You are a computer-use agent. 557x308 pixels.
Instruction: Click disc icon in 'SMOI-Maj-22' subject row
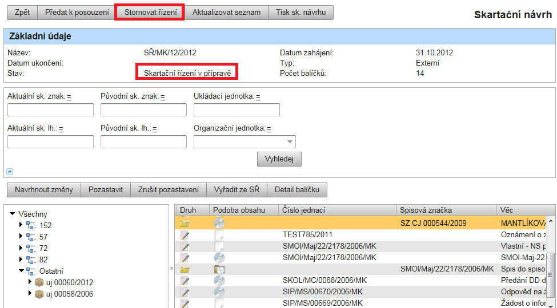coord(219,258)
